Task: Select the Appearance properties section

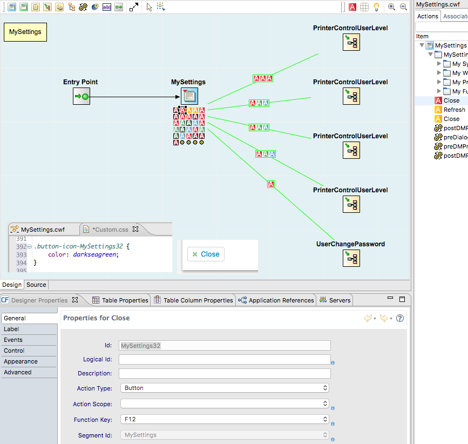Action: pyautogui.click(x=29, y=361)
